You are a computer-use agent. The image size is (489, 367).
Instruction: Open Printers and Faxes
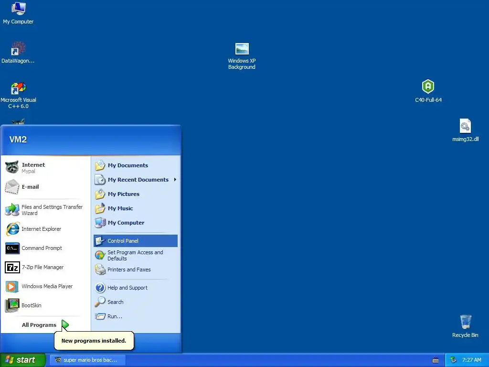coord(136,270)
